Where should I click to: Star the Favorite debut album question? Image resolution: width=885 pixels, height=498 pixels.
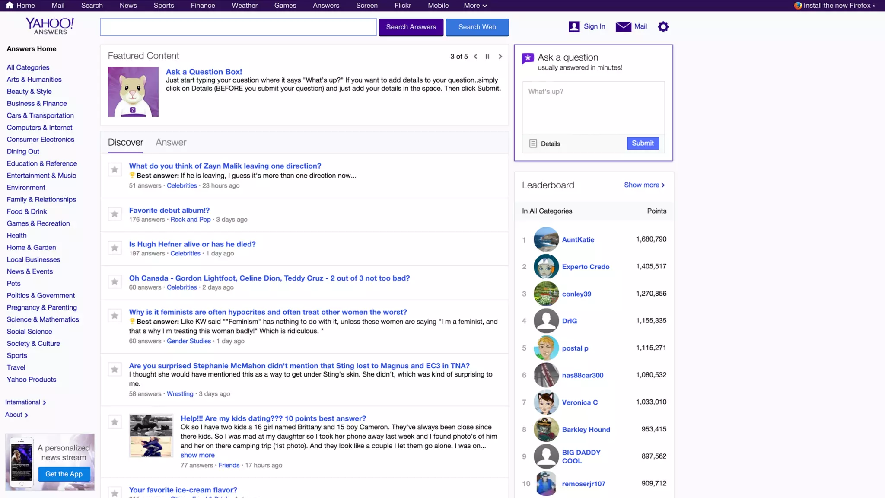tap(115, 214)
